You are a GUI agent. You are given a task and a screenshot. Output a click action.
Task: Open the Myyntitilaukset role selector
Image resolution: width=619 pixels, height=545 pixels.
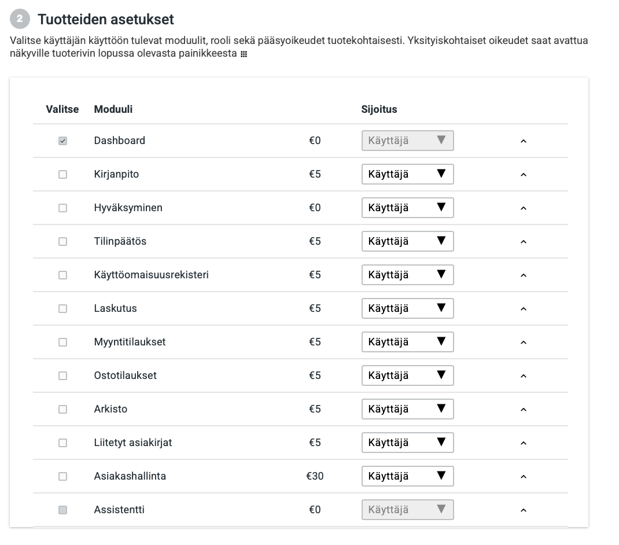click(x=407, y=342)
